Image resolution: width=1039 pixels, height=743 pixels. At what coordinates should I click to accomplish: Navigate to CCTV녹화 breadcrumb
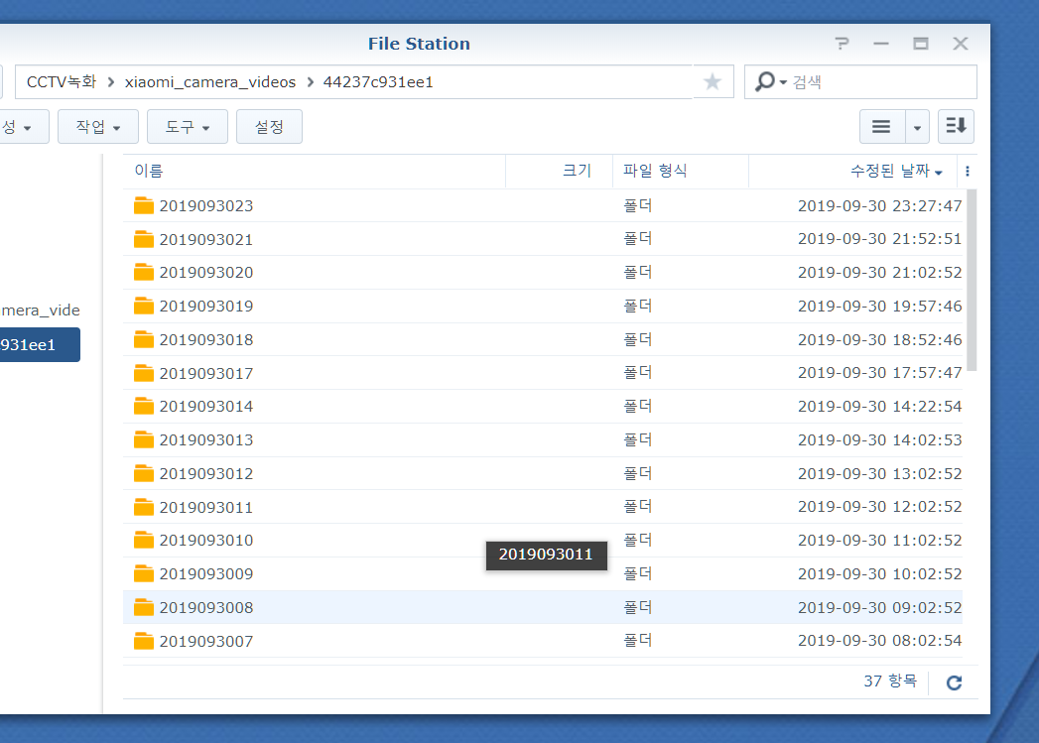pos(62,81)
